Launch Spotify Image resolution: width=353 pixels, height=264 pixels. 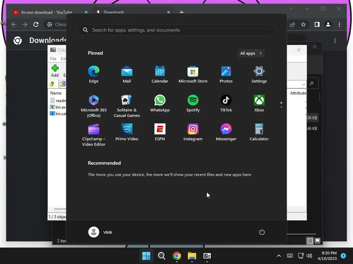tap(193, 103)
